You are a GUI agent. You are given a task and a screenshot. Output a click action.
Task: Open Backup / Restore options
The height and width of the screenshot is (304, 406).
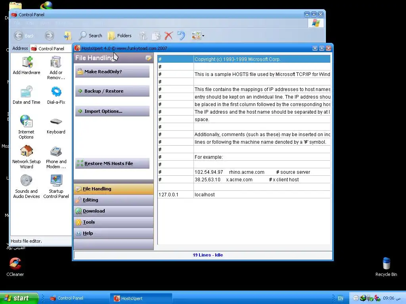(112, 91)
